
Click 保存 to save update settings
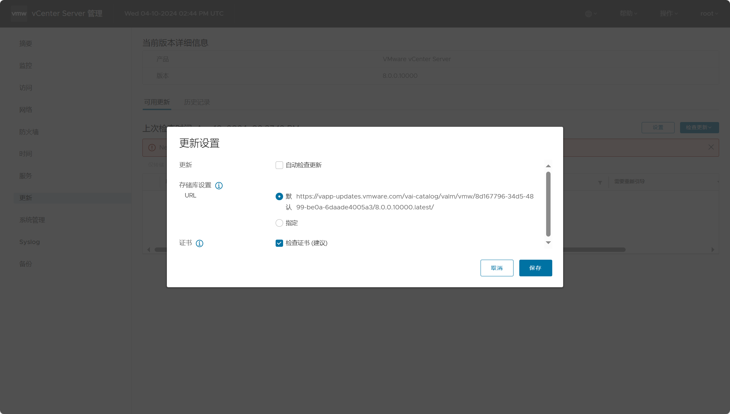click(536, 268)
